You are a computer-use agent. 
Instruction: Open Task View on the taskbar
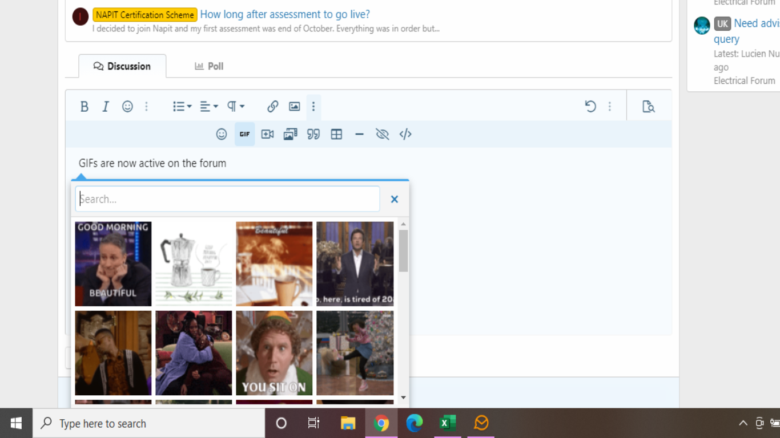tap(313, 423)
